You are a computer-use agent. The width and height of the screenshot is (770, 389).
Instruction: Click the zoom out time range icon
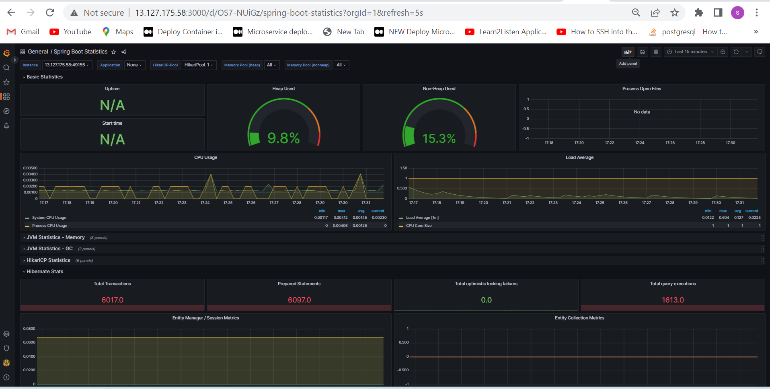point(723,52)
